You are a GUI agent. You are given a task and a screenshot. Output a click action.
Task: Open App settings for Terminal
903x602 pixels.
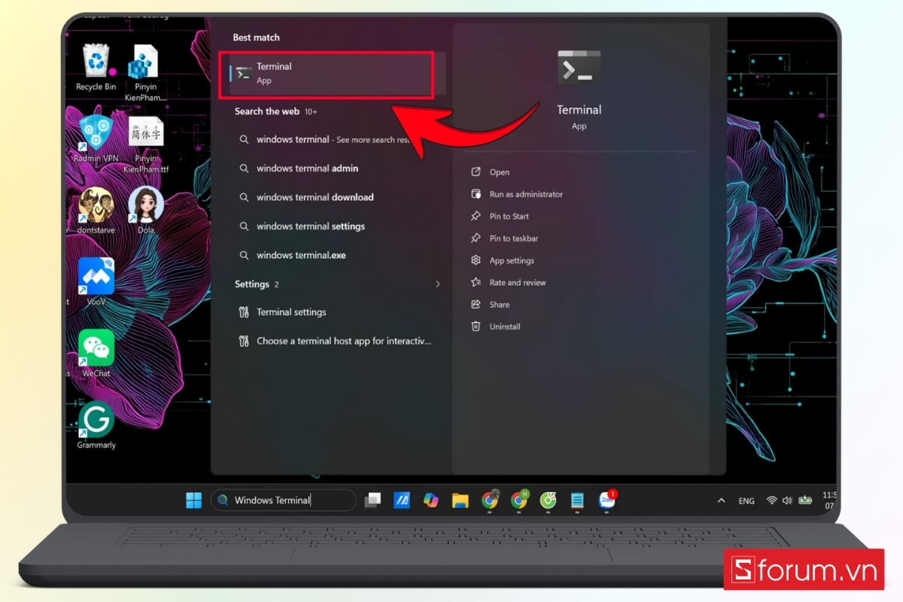(502, 260)
